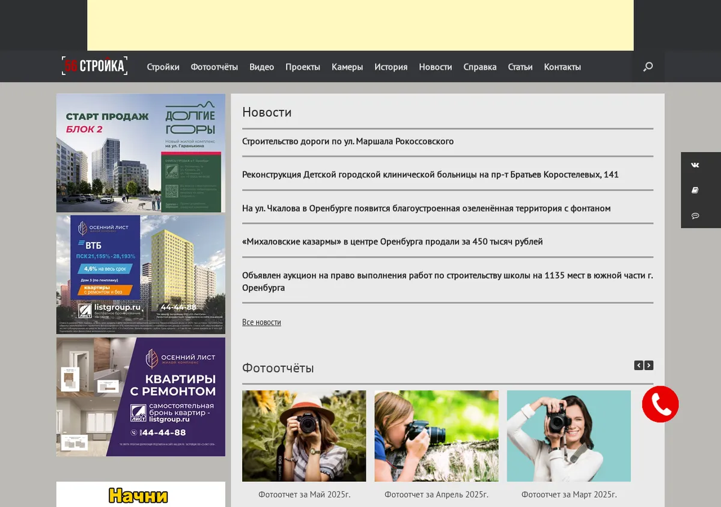Click the Все новости link

click(261, 323)
